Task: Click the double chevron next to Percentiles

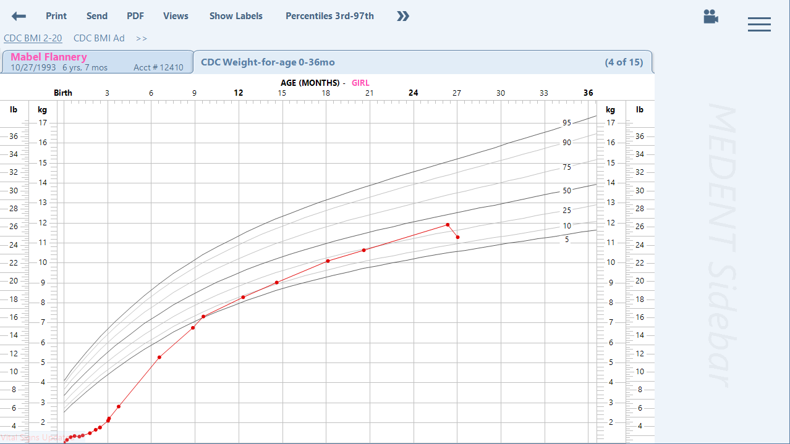Action: click(403, 16)
